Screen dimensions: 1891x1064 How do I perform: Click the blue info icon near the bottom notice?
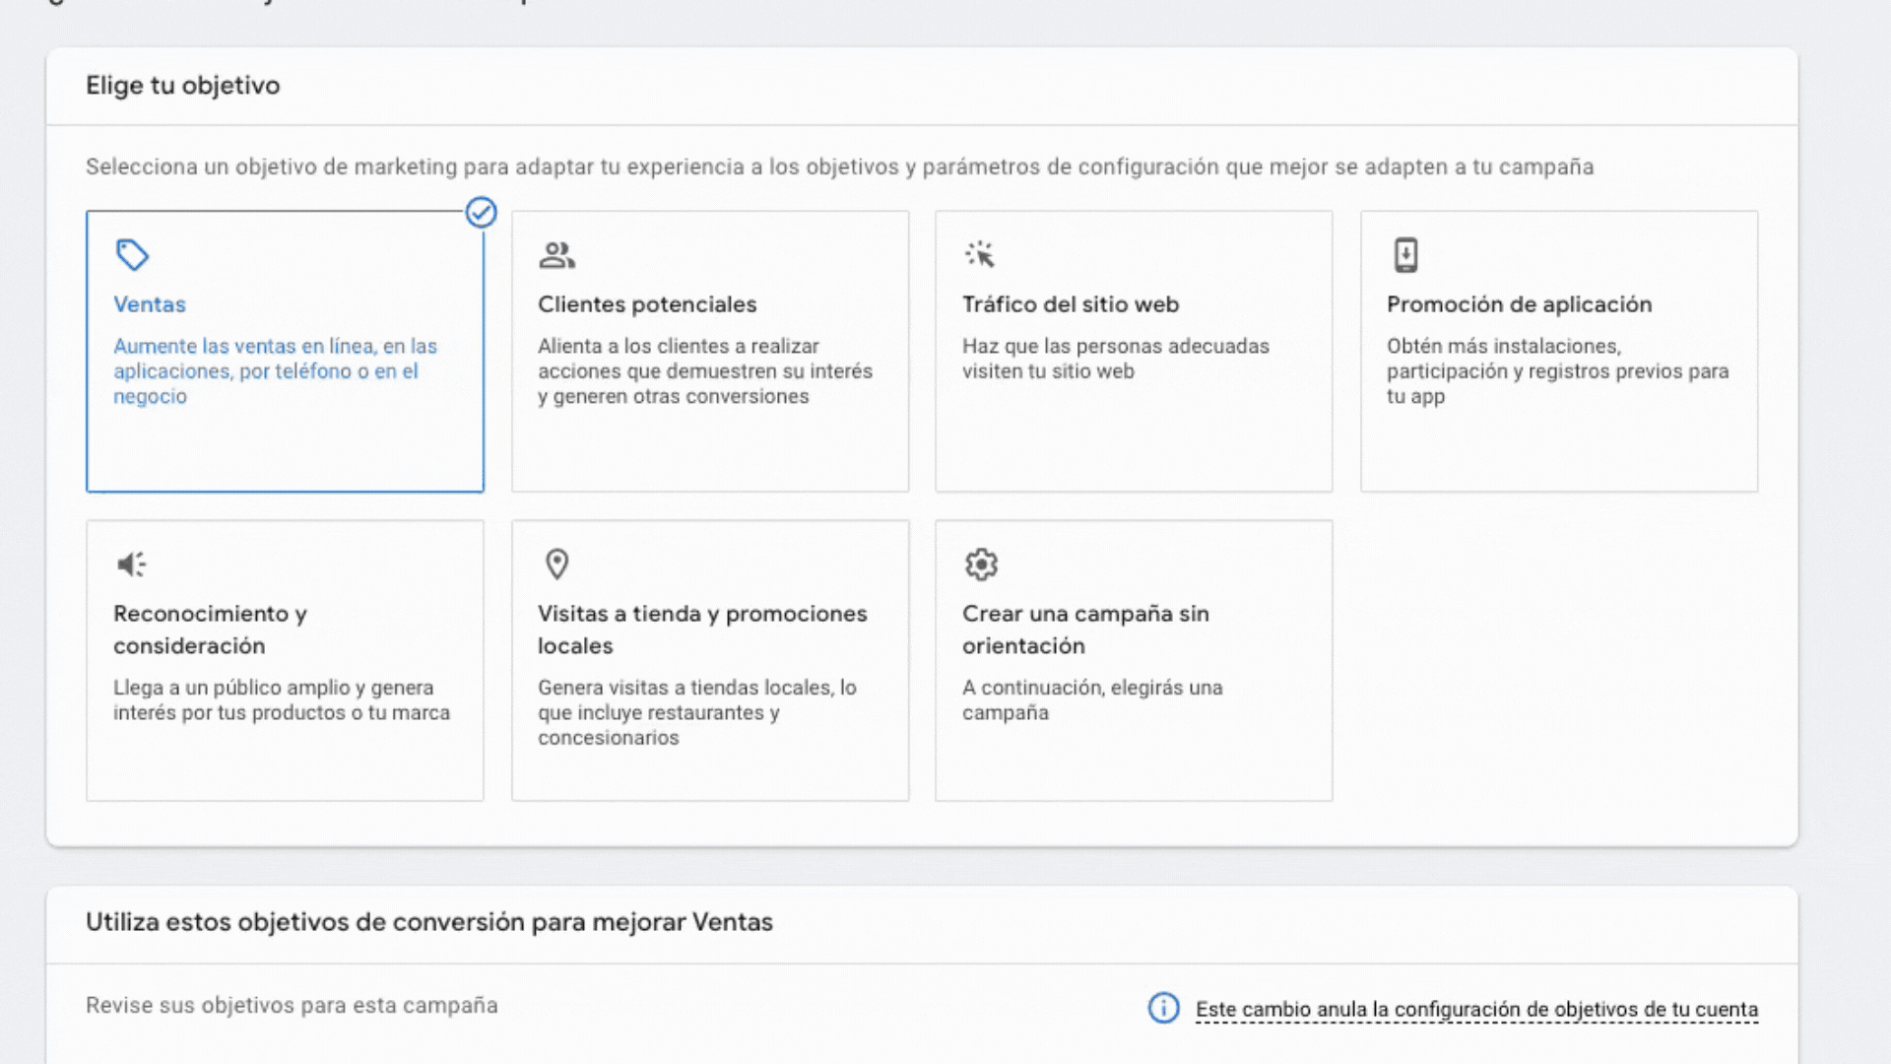click(1163, 1008)
